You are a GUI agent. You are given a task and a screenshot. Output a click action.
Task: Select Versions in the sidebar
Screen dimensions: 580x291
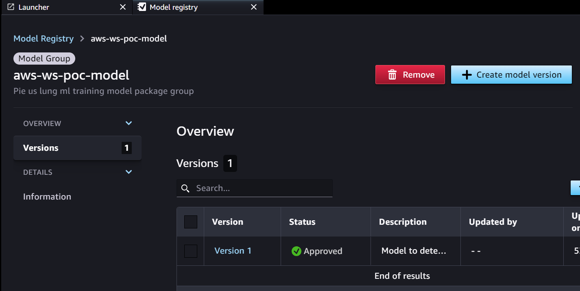(77, 148)
